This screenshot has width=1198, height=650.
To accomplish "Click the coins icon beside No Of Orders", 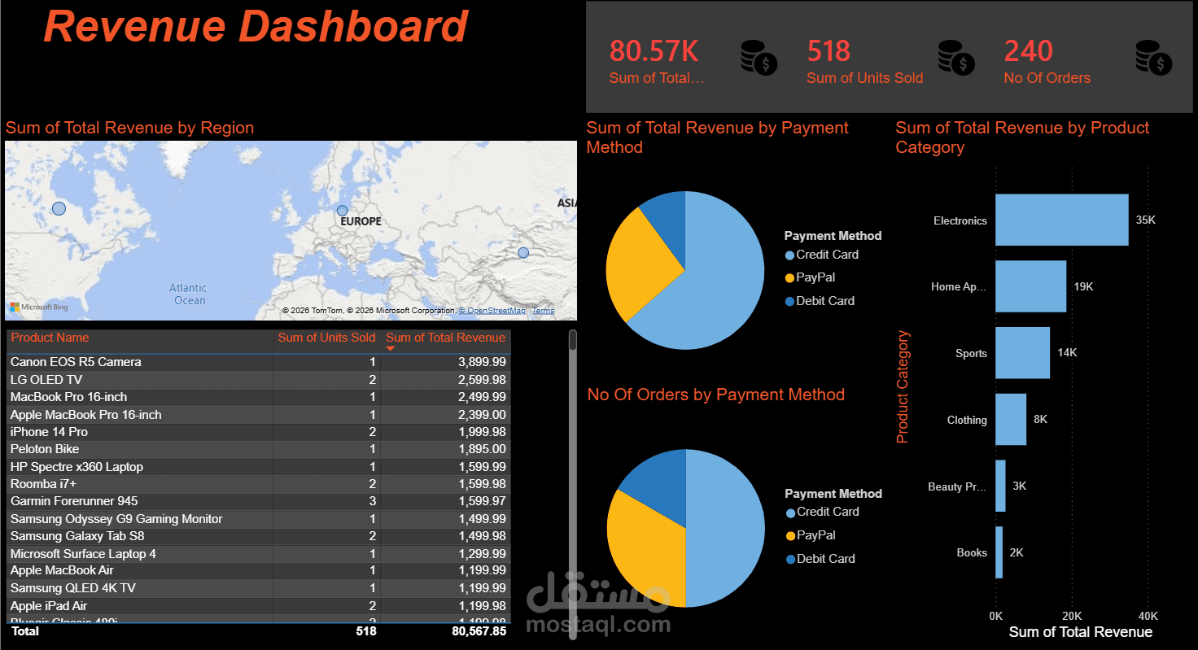I will (1152, 59).
